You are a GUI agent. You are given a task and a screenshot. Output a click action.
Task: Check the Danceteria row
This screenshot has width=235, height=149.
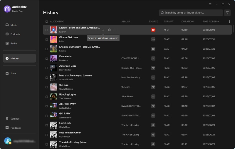47,58
